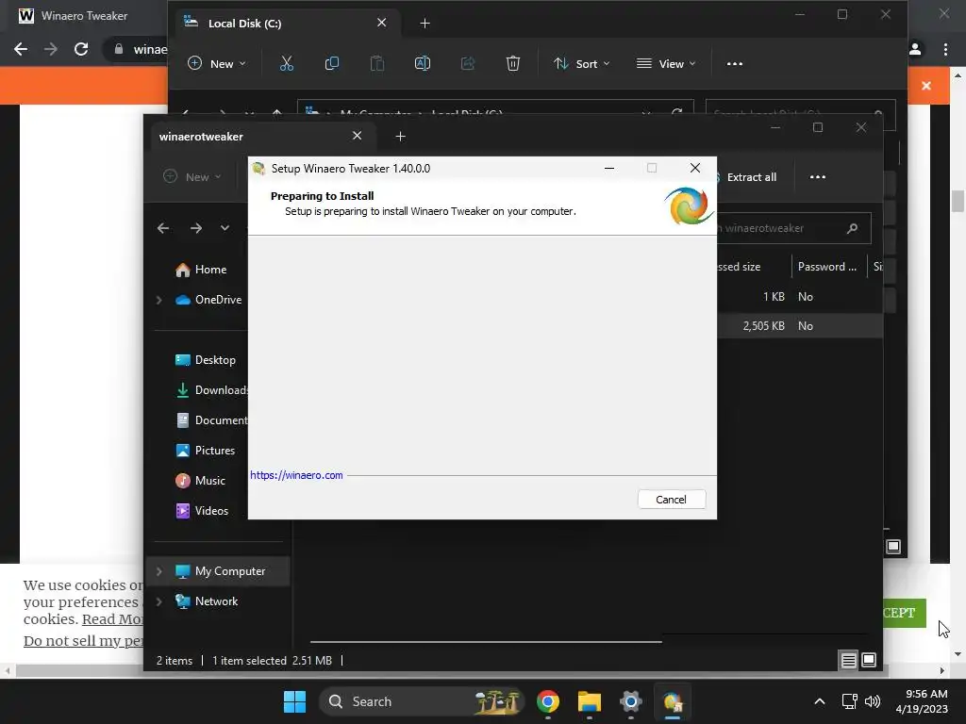
Task: Go back in the winaerotweaker Explorer window
Action: tap(163, 228)
